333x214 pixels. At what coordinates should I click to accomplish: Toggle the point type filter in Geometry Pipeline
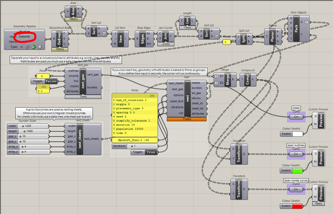tap(22, 47)
